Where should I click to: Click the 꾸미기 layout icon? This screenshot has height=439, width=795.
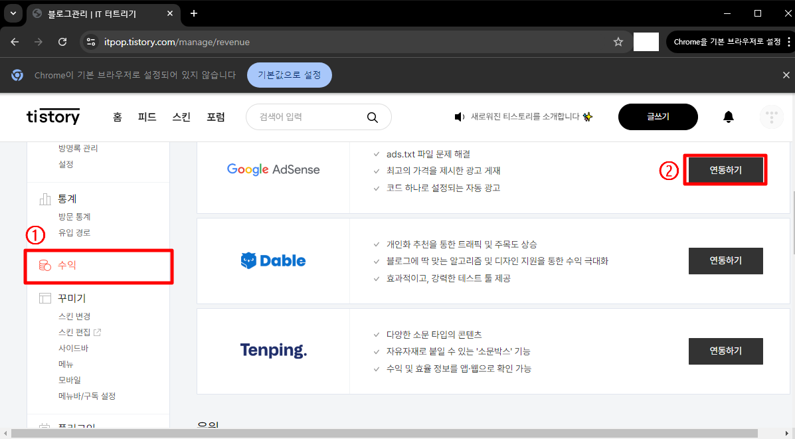(45, 298)
